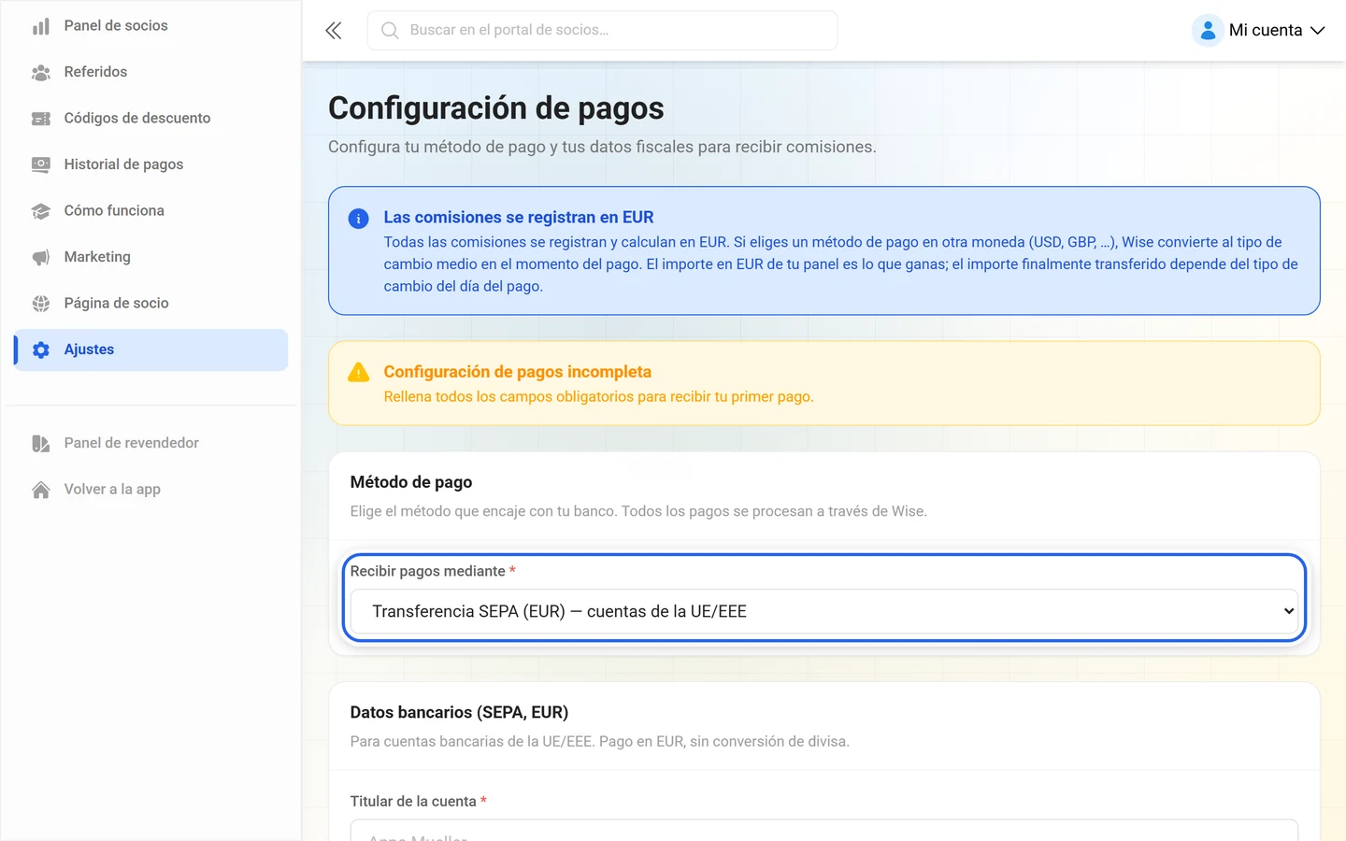Click the 'Las comisiones se registran en EUR' heading
This screenshot has height=841, width=1346.
coord(519,218)
